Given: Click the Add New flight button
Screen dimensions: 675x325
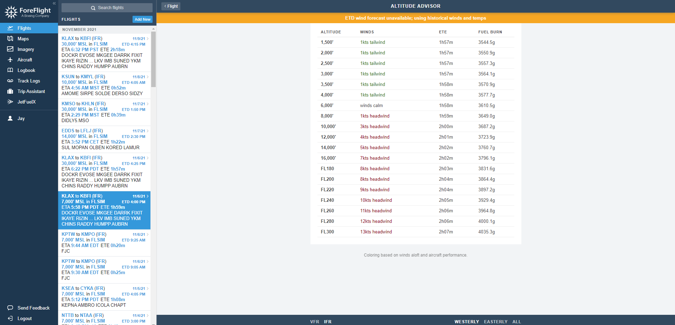Looking at the screenshot, I should coord(142,19).
